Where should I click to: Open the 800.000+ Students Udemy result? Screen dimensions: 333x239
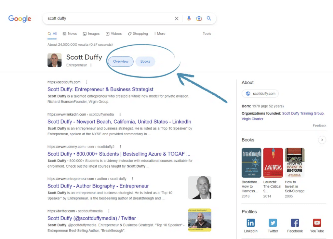119,154
